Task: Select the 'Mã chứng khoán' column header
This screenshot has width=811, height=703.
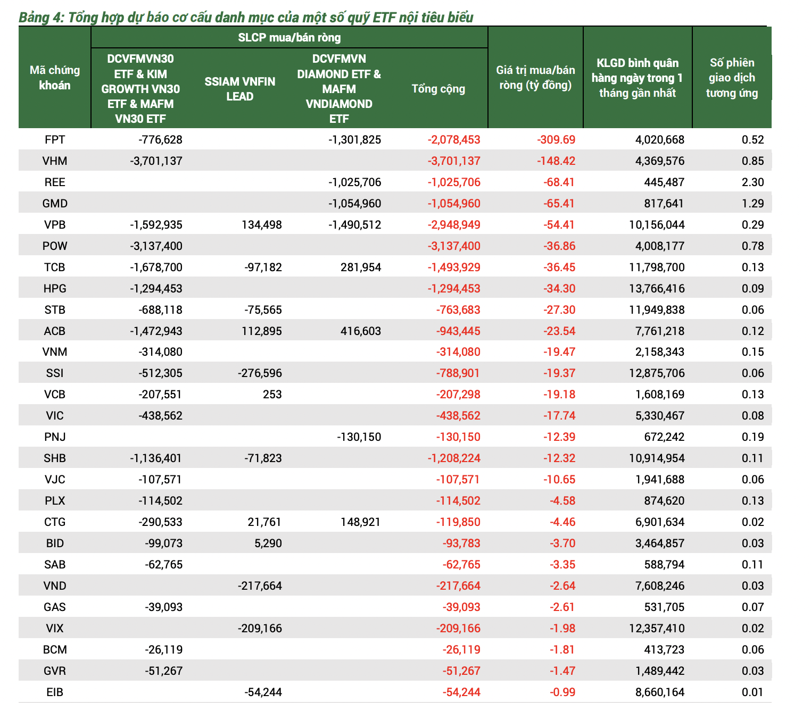Action: [x=55, y=78]
